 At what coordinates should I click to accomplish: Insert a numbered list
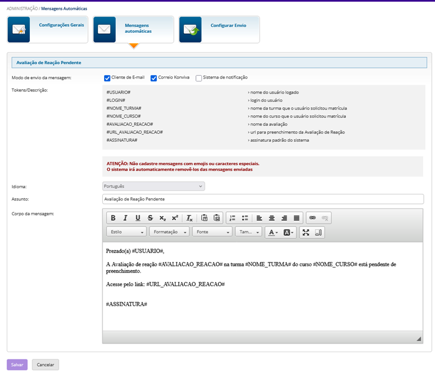[x=232, y=218]
